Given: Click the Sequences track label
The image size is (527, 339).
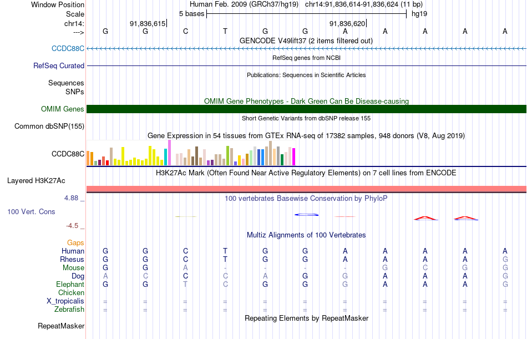Looking at the screenshot, I should 66,83.
